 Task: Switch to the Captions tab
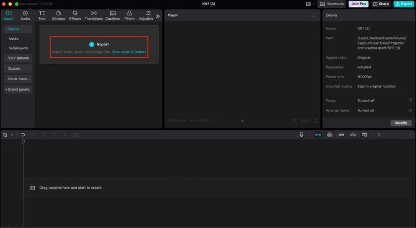112,15
